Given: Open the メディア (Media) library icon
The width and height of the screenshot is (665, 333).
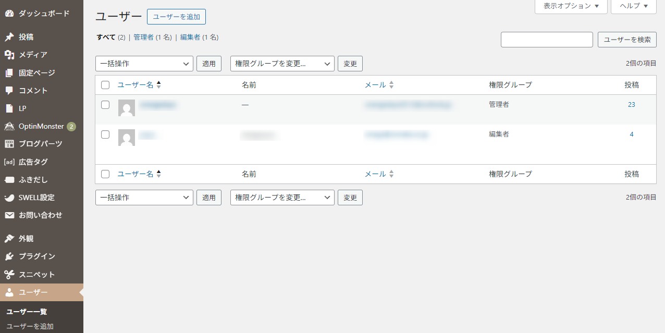Looking at the screenshot, I should (x=9, y=54).
